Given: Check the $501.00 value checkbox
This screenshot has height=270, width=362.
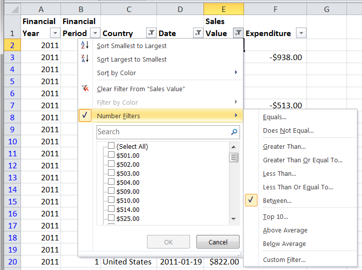Looking at the screenshot, I should 111,155.
